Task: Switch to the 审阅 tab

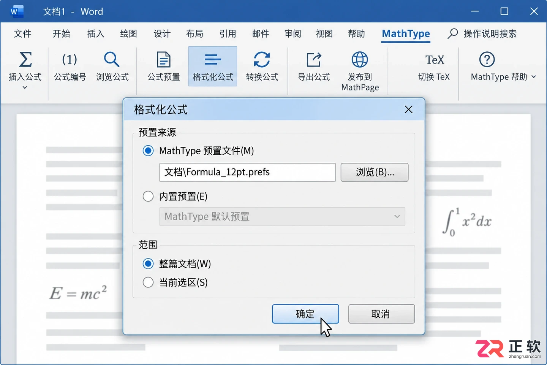Action: click(292, 33)
